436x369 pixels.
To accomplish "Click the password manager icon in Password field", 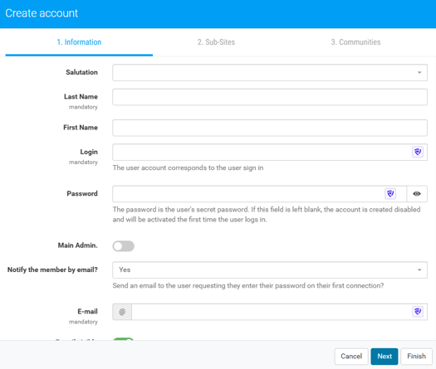I will tap(390, 193).
